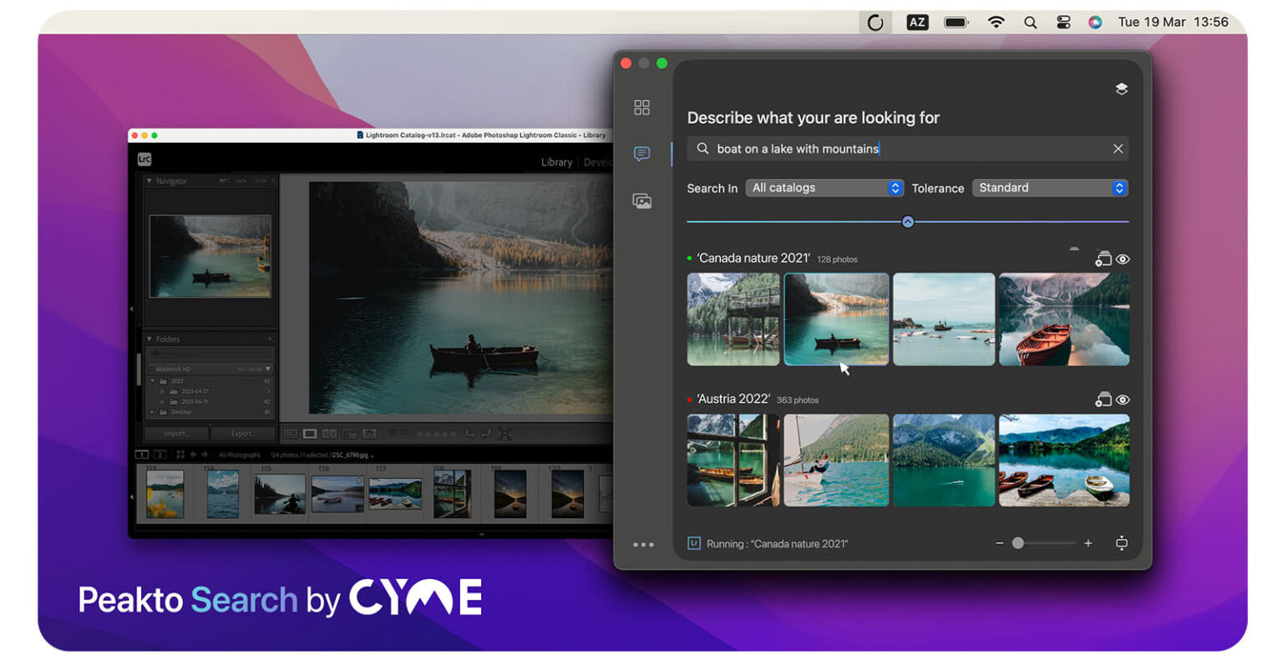Click the red canoe thumbnail in 'Canada nature 2021'
The image size is (1283, 661).
pos(1064,319)
